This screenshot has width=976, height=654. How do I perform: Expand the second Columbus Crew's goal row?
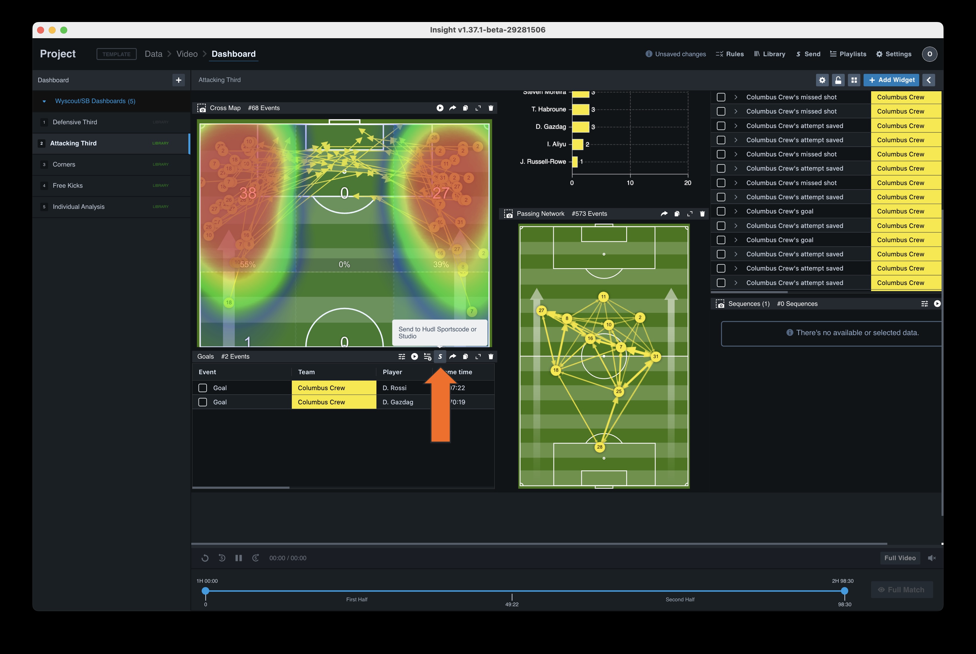click(x=736, y=240)
